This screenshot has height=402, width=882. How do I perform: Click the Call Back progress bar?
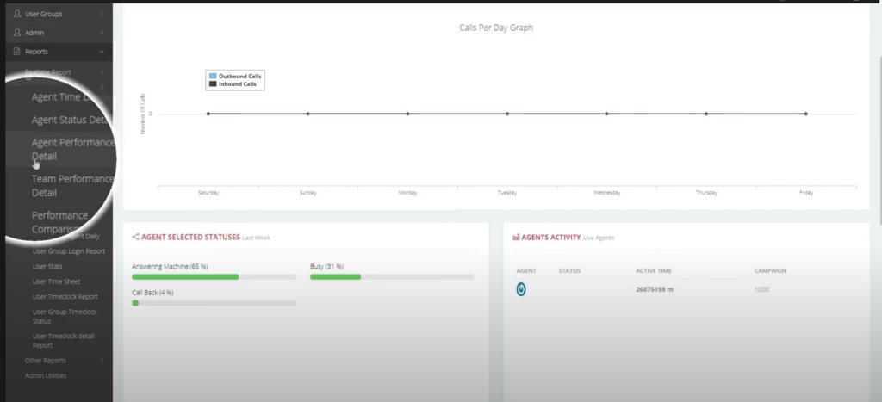214,303
